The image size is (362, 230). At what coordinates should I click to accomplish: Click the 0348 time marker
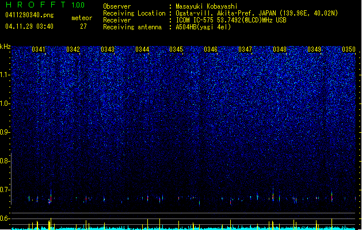click(x=280, y=49)
